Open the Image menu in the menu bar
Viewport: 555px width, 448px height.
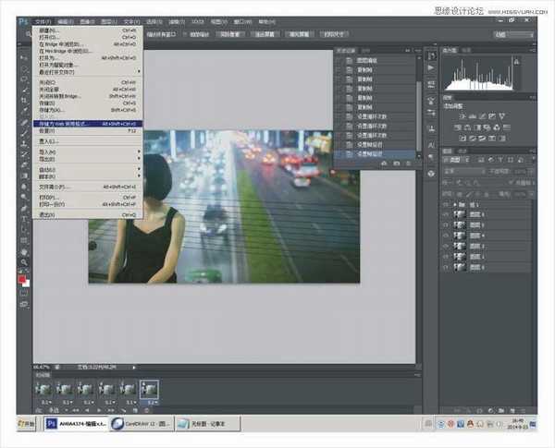[x=88, y=20]
